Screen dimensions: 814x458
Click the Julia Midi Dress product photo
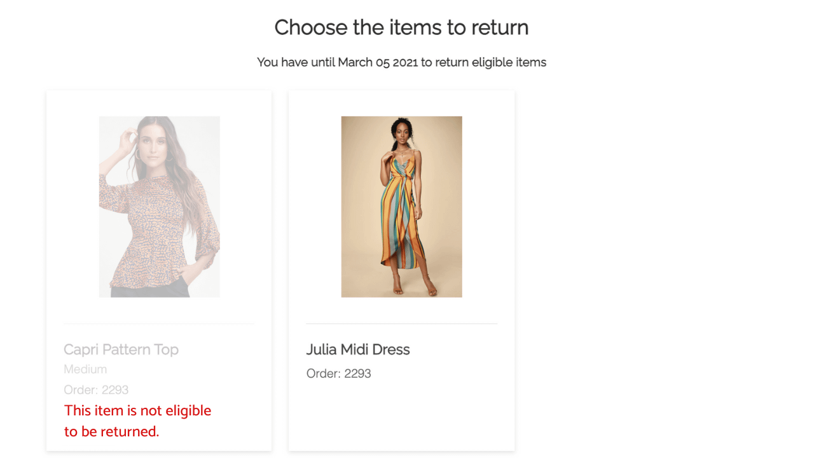click(x=401, y=207)
